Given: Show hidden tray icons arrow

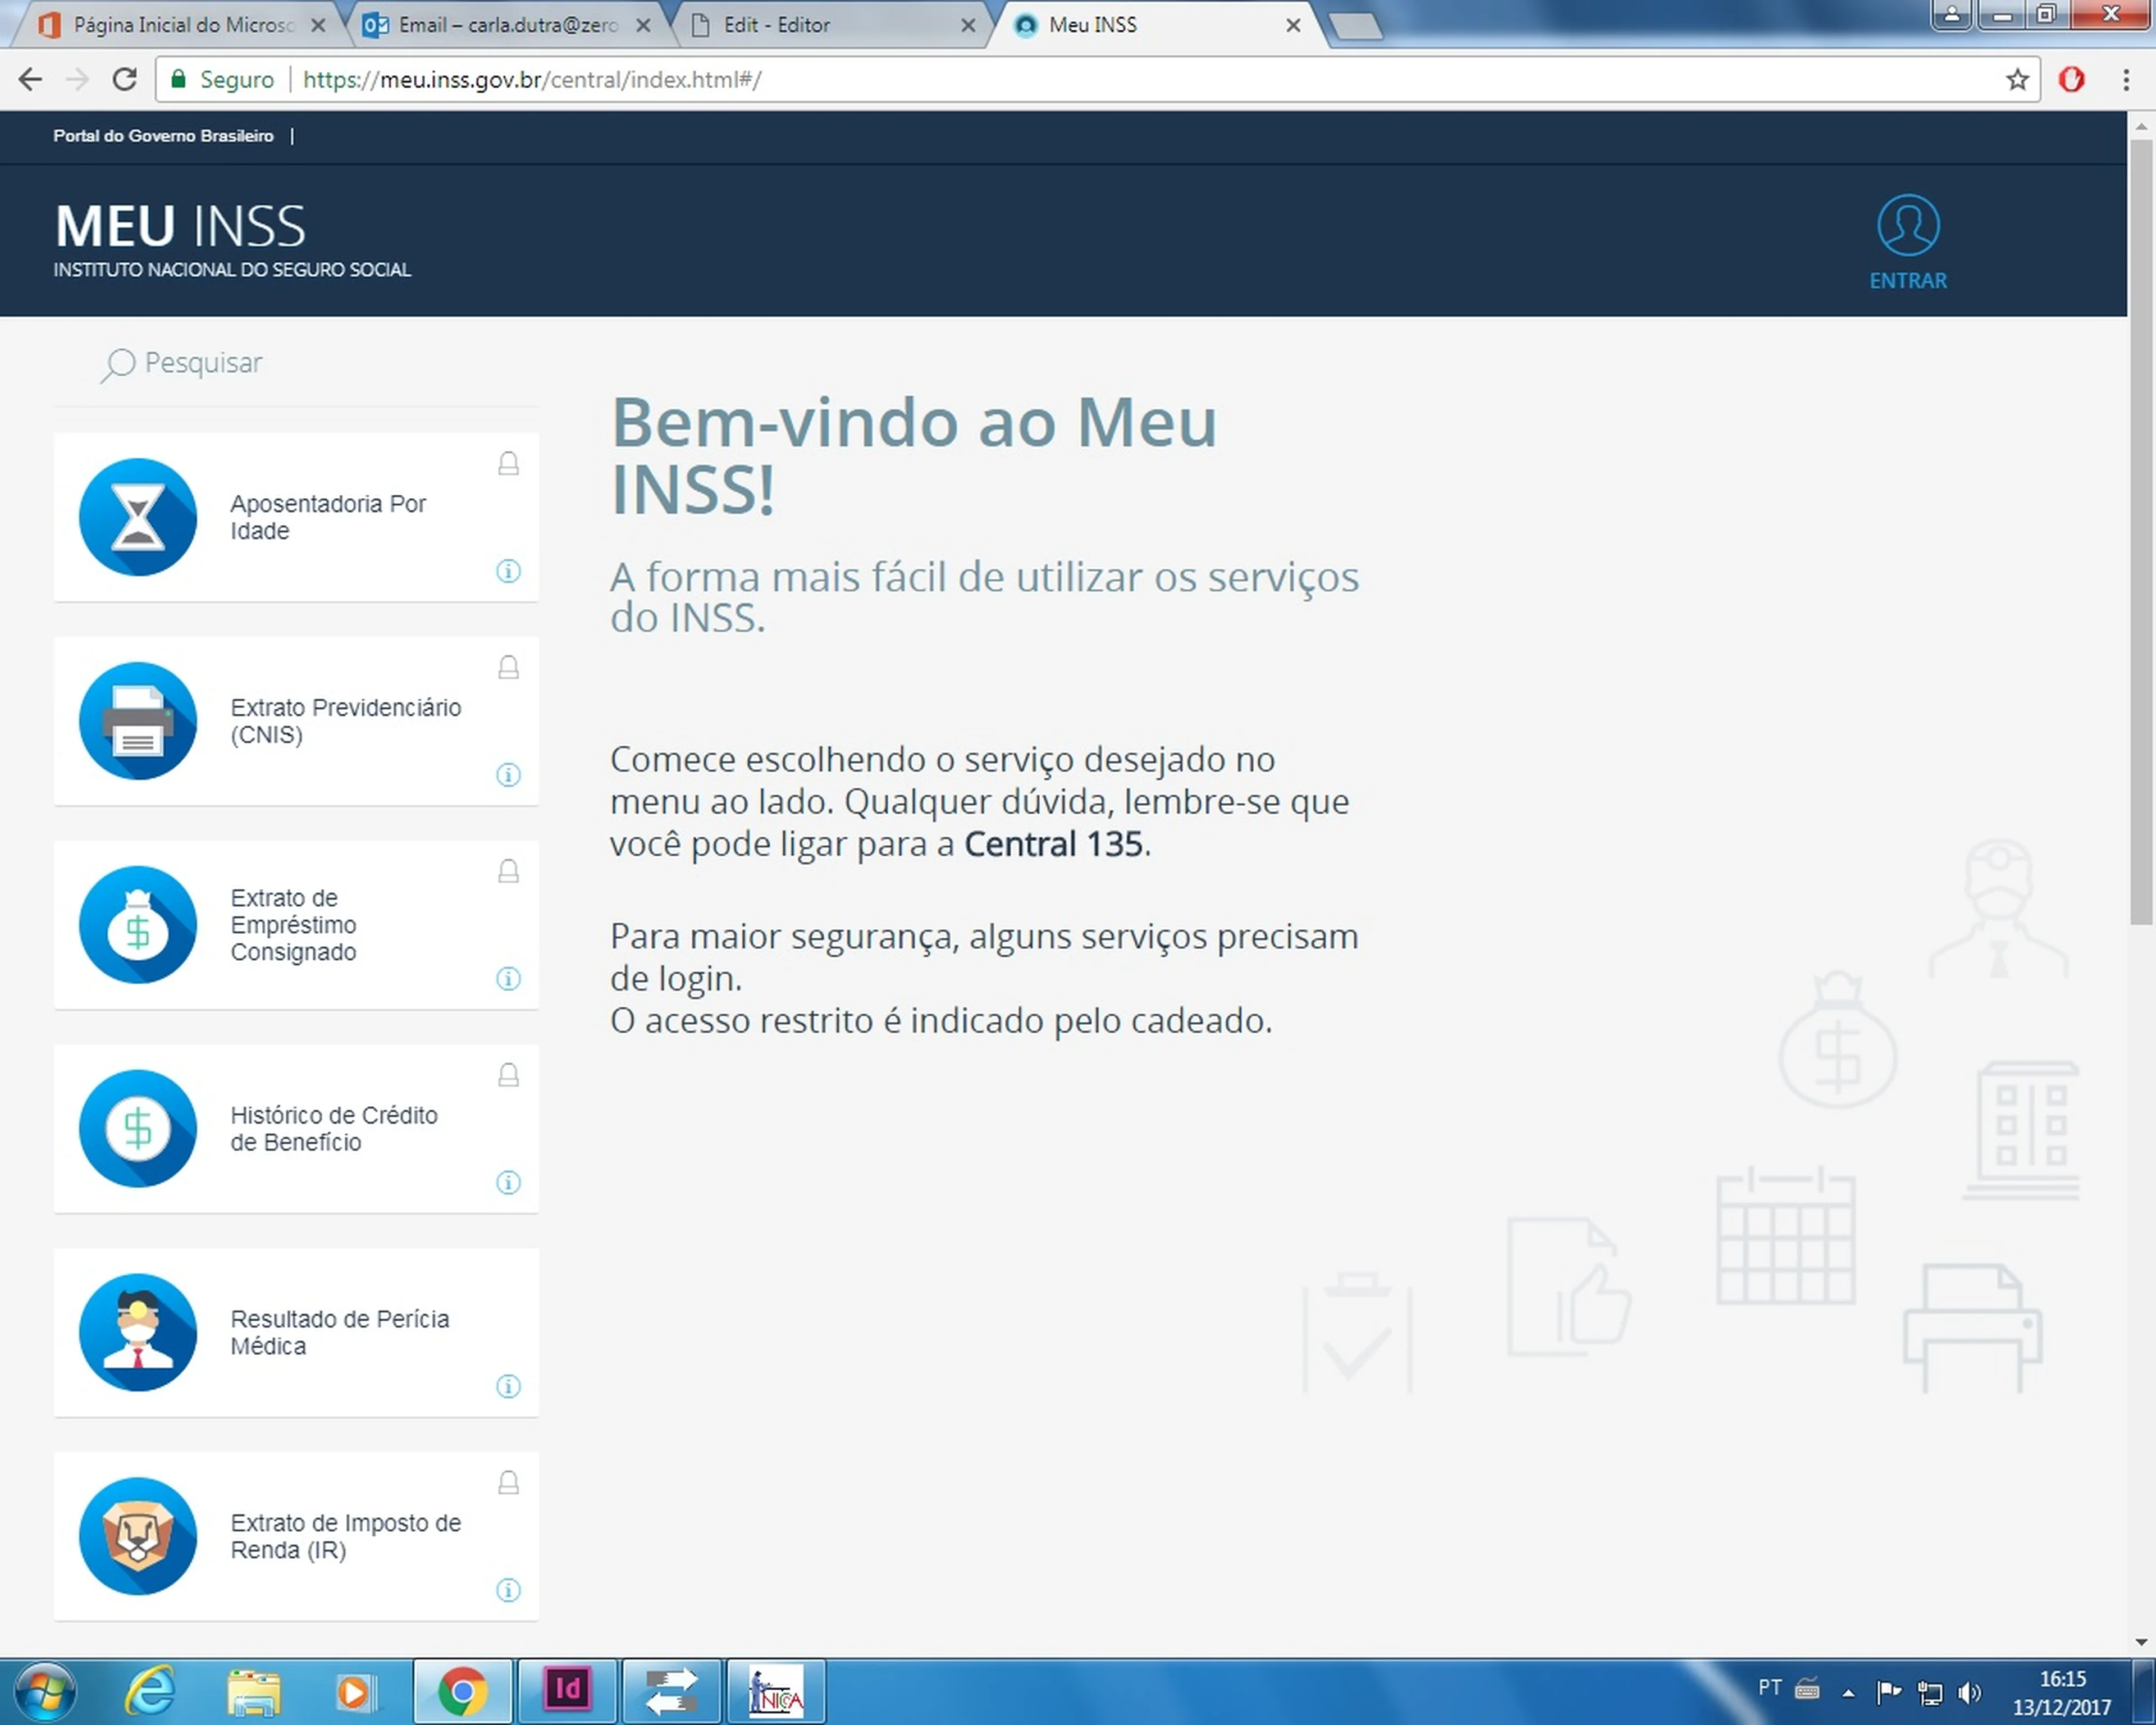Looking at the screenshot, I should point(1848,1693).
